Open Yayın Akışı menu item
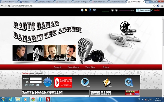 (x=90, y=67)
